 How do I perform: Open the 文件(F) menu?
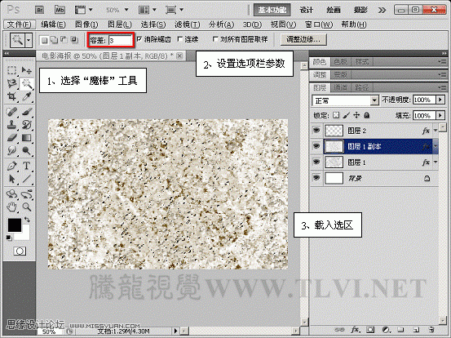[x=19, y=24]
